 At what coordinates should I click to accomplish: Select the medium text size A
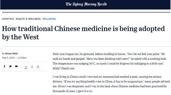pyautogui.click(x=32, y=67)
